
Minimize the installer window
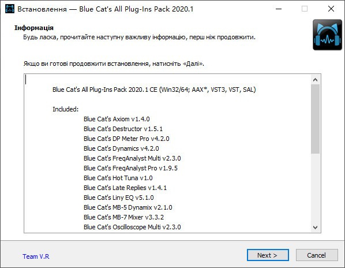(x=279, y=9)
